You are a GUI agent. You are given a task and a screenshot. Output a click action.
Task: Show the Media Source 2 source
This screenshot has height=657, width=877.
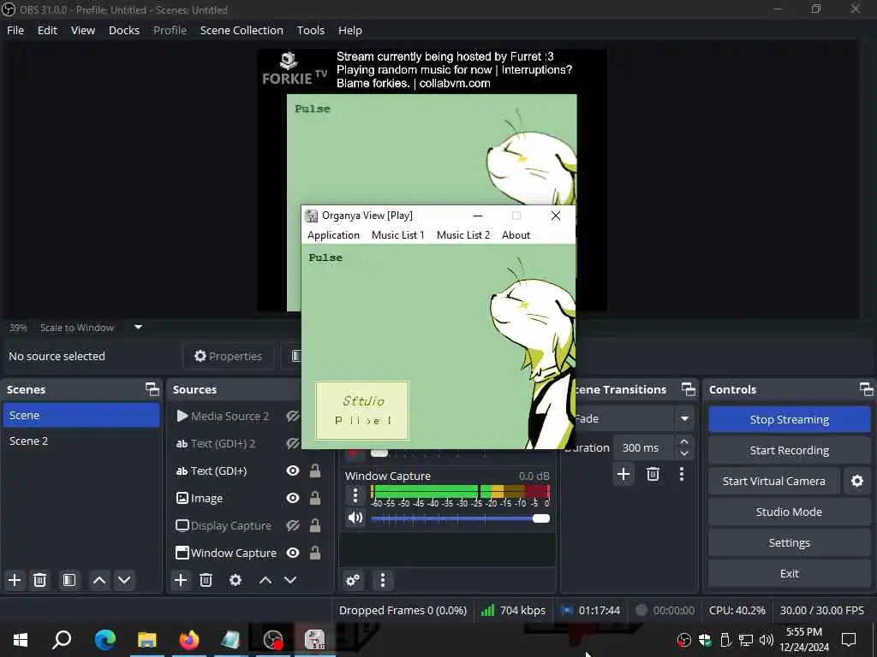click(x=293, y=417)
